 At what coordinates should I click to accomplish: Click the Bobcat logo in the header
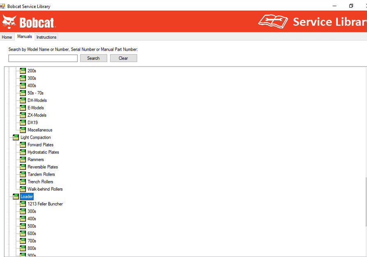28,21
